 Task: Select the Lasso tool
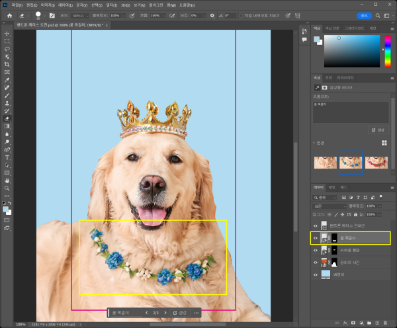pos(7,48)
